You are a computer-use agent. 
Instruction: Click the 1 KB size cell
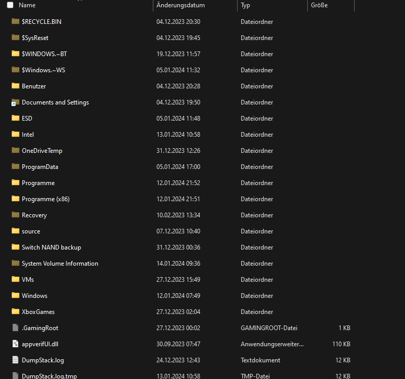tap(344, 328)
